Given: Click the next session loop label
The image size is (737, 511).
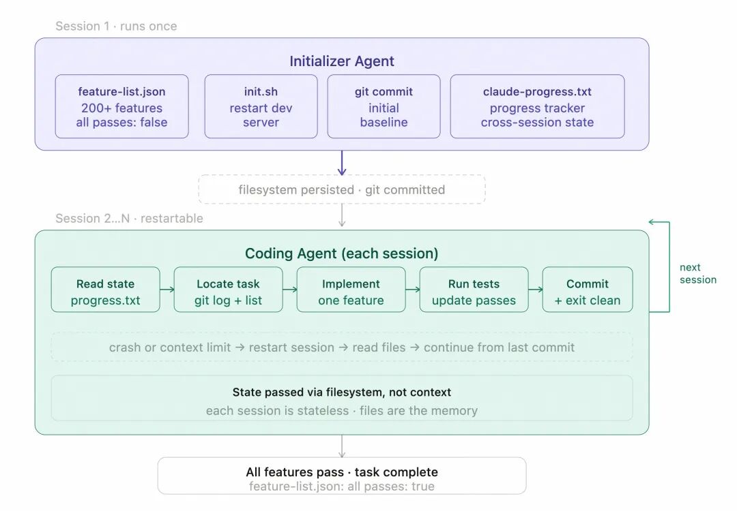Looking at the screenshot, I should pyautogui.click(x=697, y=273).
